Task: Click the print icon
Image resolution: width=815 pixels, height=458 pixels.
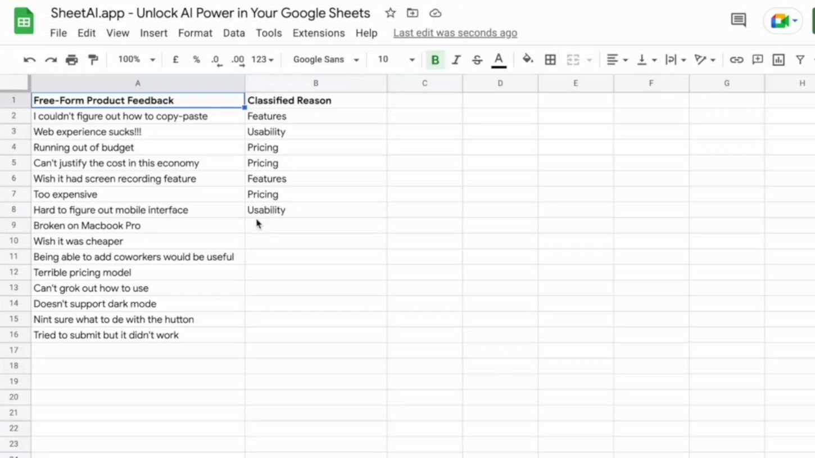Action: [x=72, y=60]
